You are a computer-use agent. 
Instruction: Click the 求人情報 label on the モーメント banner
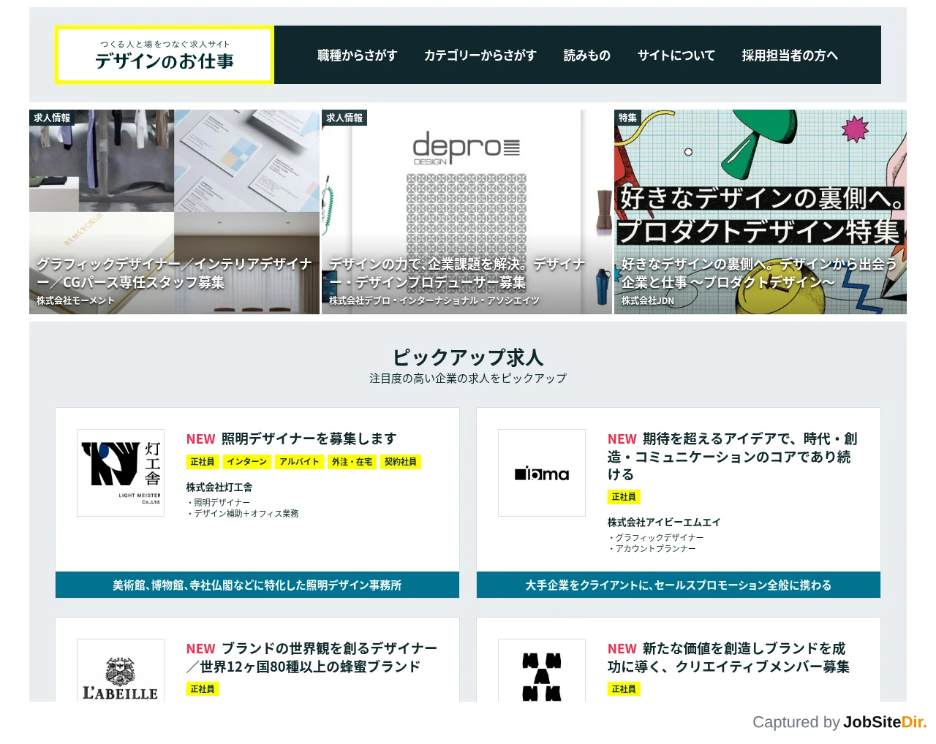click(52, 118)
